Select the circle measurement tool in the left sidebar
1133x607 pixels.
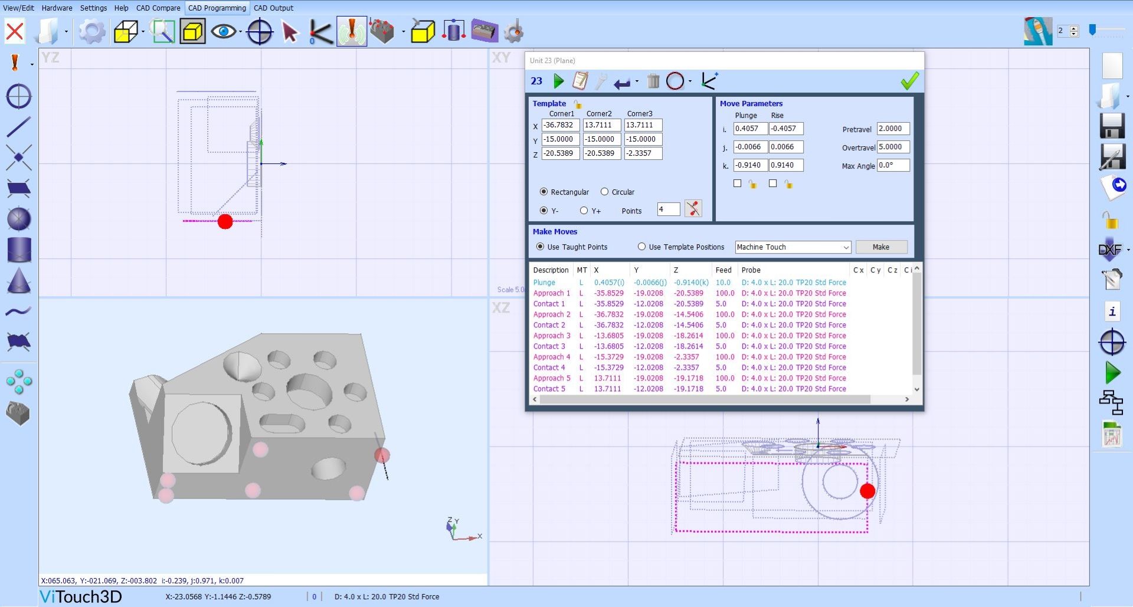(19, 96)
